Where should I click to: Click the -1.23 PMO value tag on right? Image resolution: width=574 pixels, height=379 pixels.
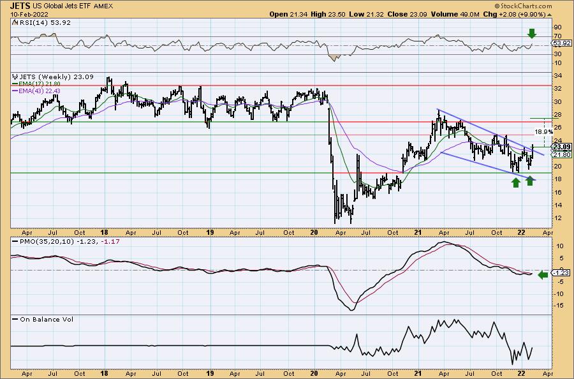[x=561, y=273]
